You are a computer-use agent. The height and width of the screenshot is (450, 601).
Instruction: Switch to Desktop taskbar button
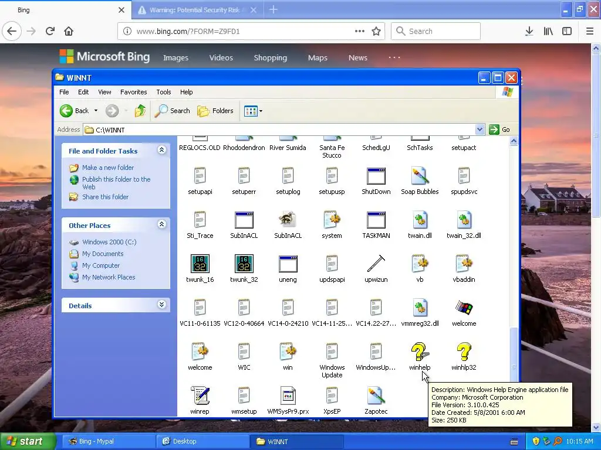coord(202,441)
